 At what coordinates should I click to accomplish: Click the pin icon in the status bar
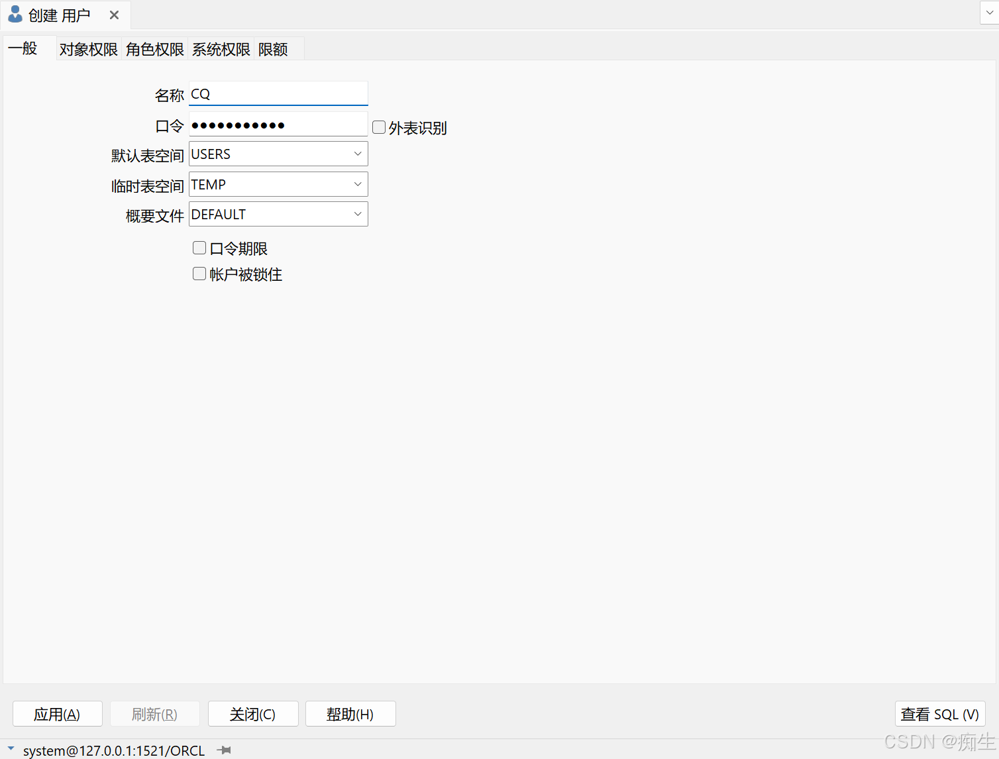click(224, 750)
